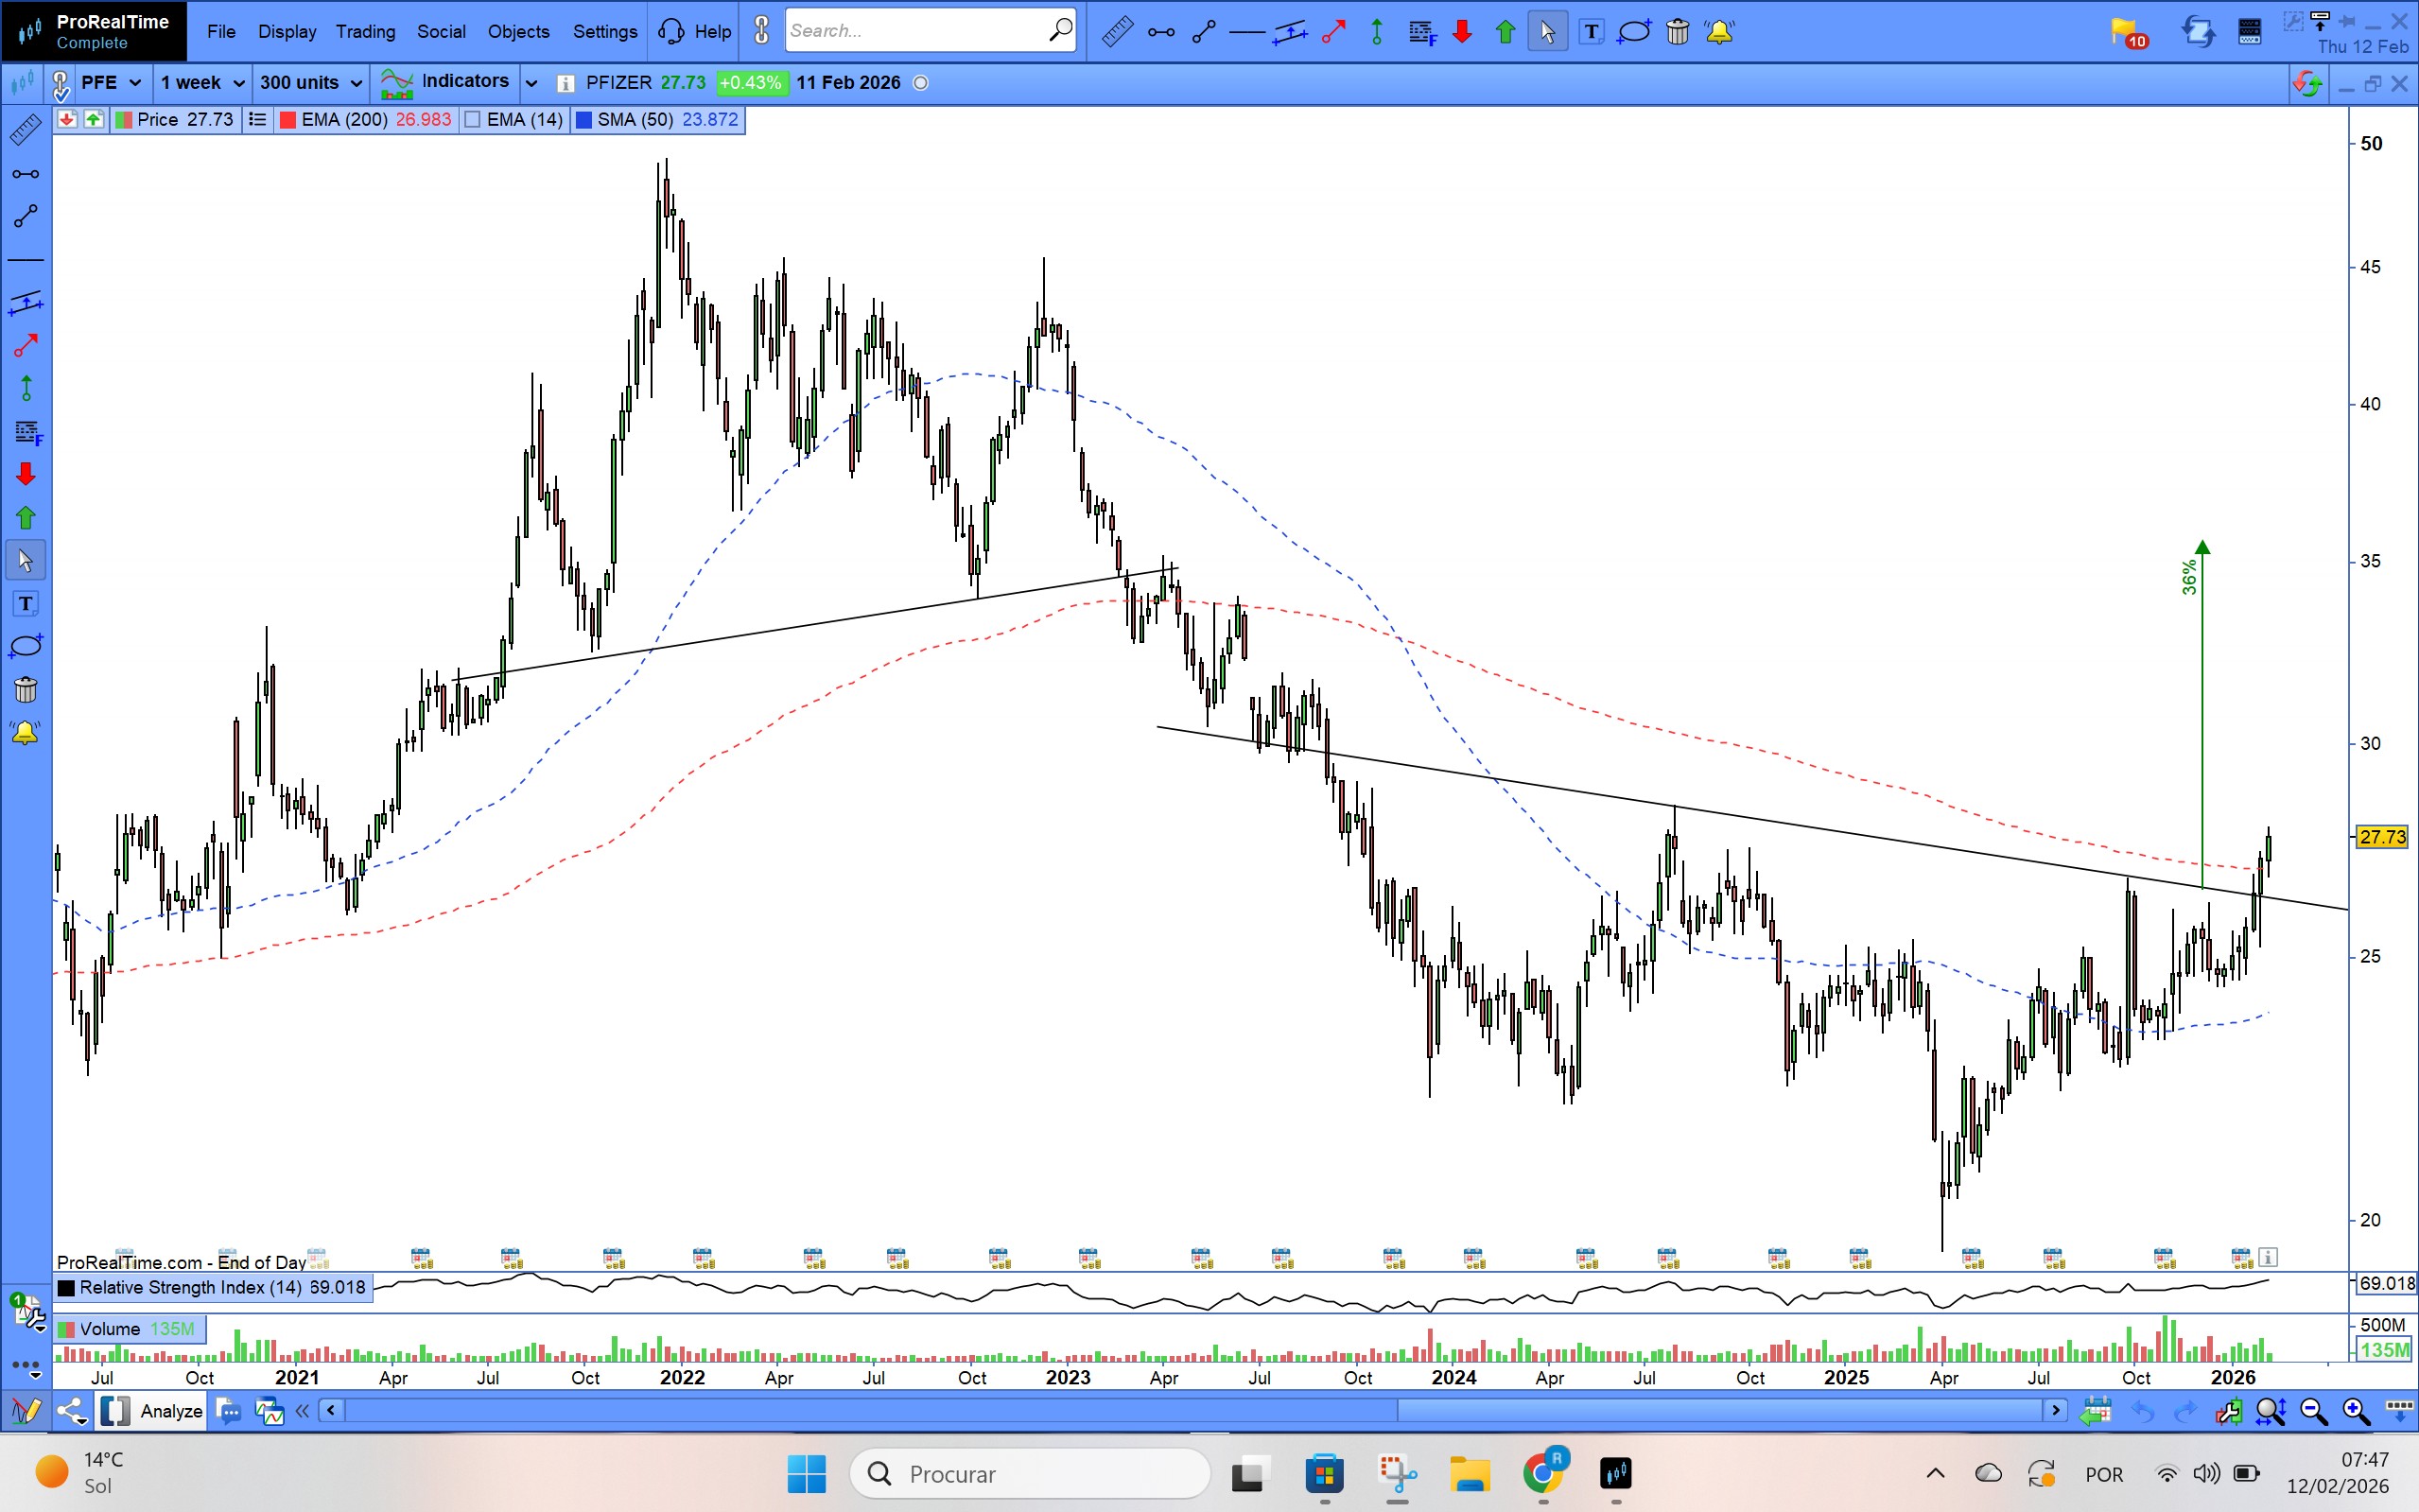Click the red down arrow tool in top toolbar
This screenshot has height=1512, width=2419.
[1462, 32]
